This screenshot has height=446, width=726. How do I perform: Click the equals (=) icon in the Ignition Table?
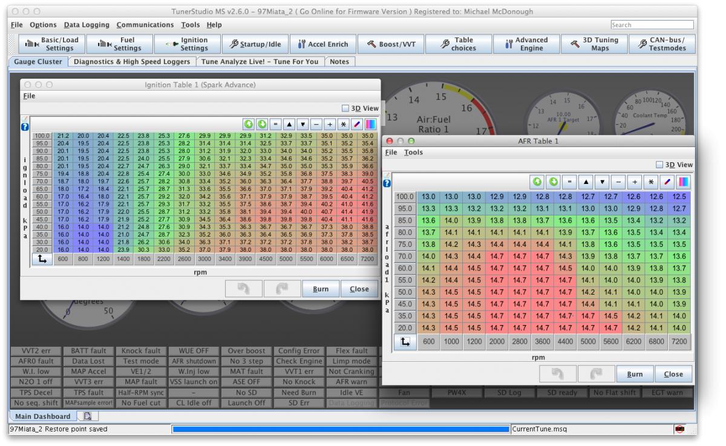[x=275, y=124]
